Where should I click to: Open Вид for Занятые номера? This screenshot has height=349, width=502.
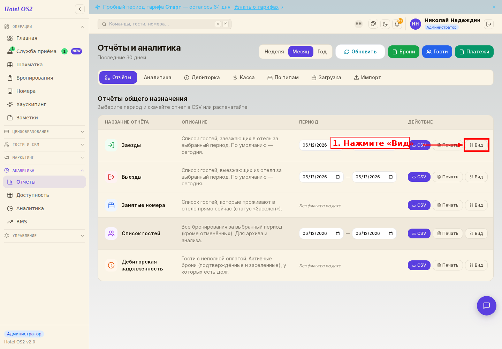point(476,205)
